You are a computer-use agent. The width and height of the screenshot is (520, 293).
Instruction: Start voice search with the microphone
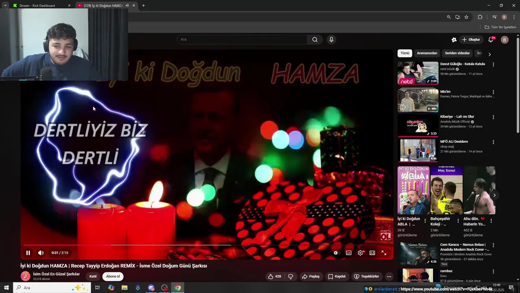click(331, 39)
